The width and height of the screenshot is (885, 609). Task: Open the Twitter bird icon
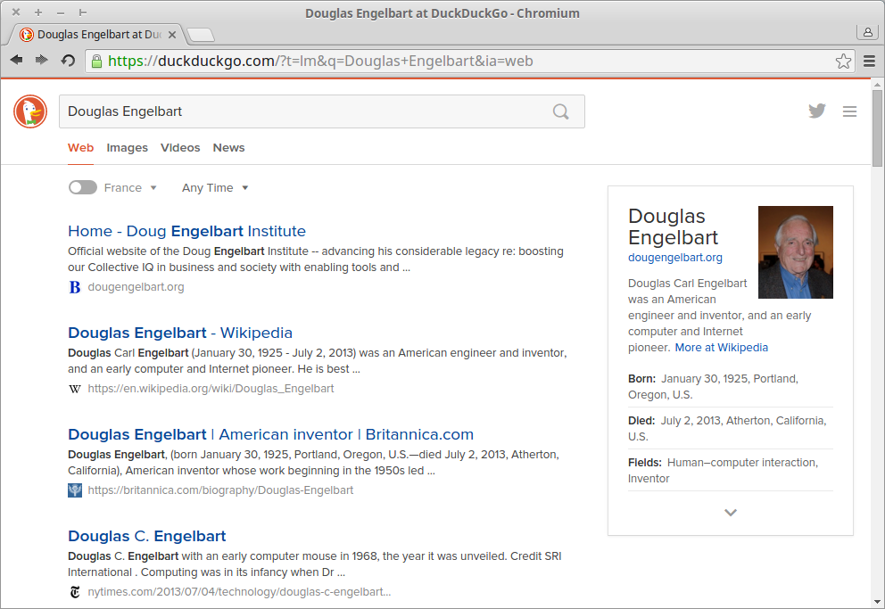[x=816, y=111]
